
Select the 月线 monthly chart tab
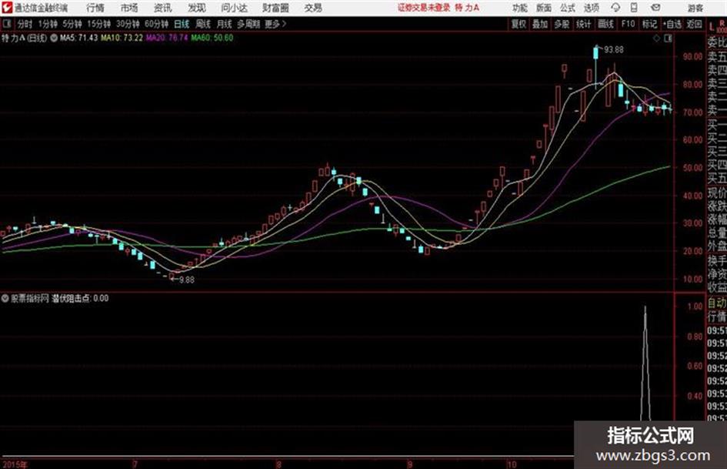225,24
